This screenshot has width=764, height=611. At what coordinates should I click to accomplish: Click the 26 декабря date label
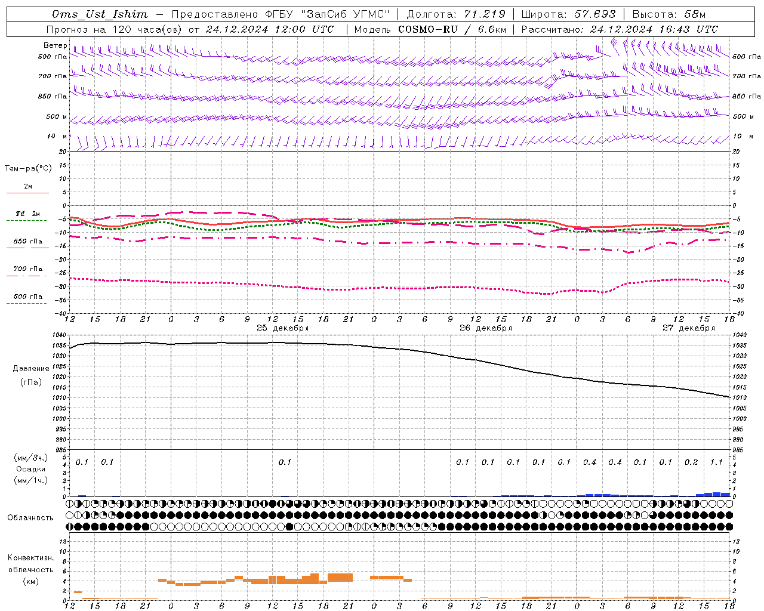point(486,328)
